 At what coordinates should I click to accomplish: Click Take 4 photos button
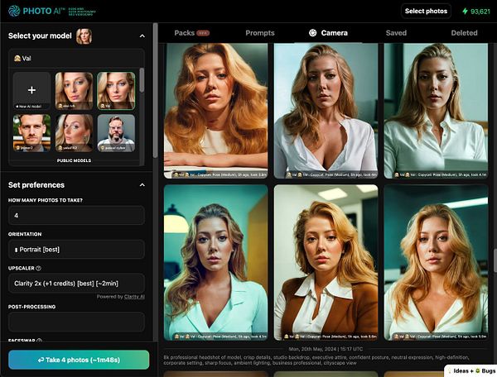click(x=79, y=360)
